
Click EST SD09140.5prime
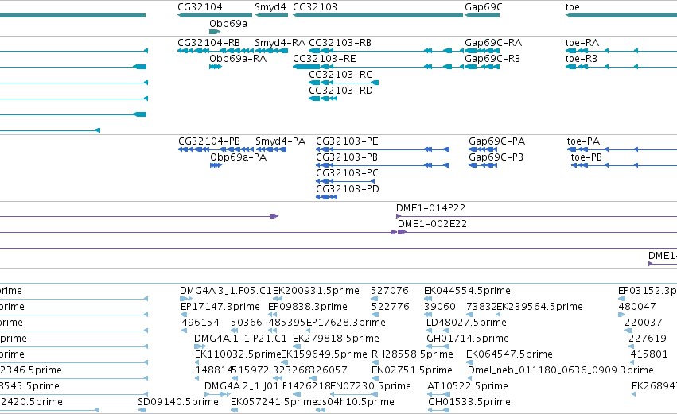[x=178, y=403]
